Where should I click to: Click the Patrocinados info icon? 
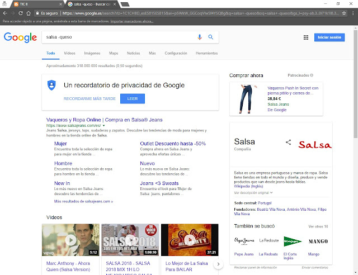pos(312,75)
